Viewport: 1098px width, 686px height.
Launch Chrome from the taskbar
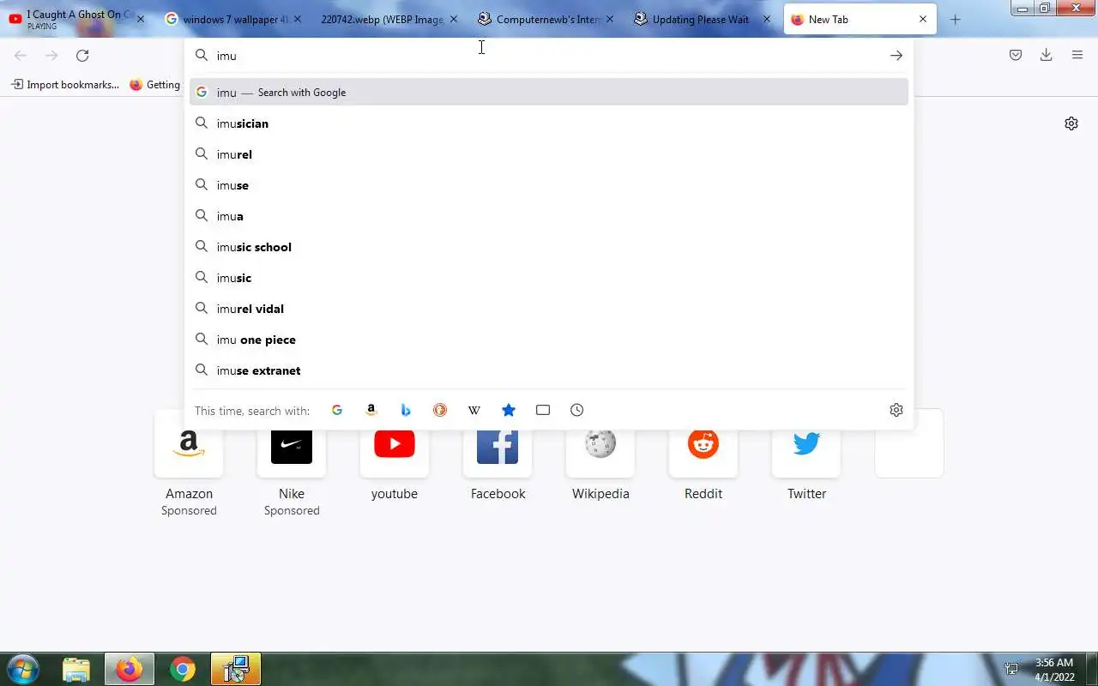tap(182, 669)
